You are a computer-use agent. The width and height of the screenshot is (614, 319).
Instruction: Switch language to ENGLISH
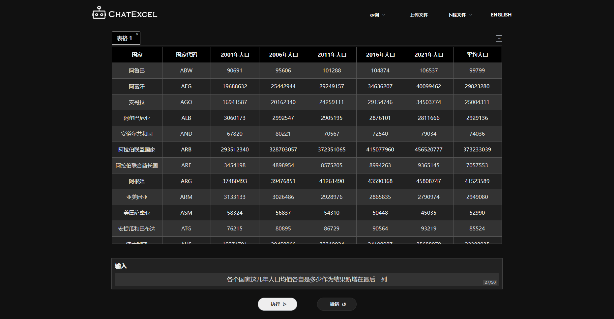click(501, 15)
